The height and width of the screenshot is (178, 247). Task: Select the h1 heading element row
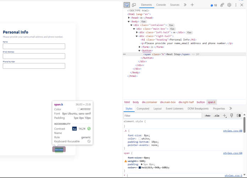[x=169, y=40]
